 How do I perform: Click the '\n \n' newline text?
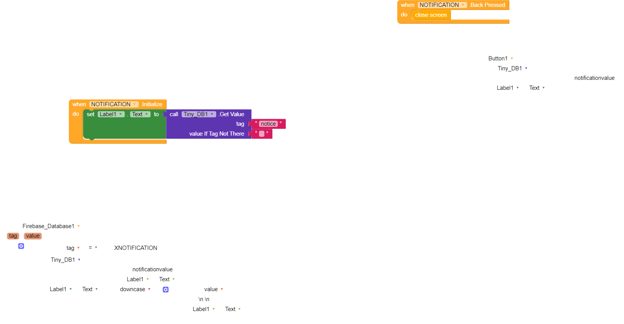pos(204,299)
